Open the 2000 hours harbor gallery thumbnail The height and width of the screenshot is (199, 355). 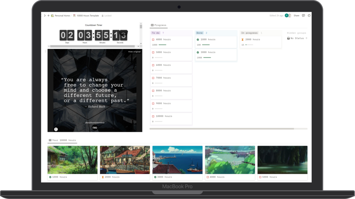[125, 160]
